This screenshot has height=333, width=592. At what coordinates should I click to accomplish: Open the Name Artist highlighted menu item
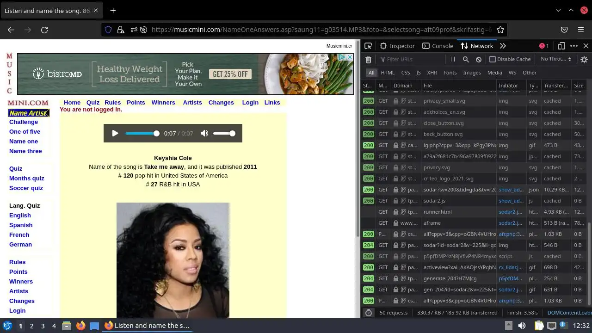pyautogui.click(x=28, y=113)
